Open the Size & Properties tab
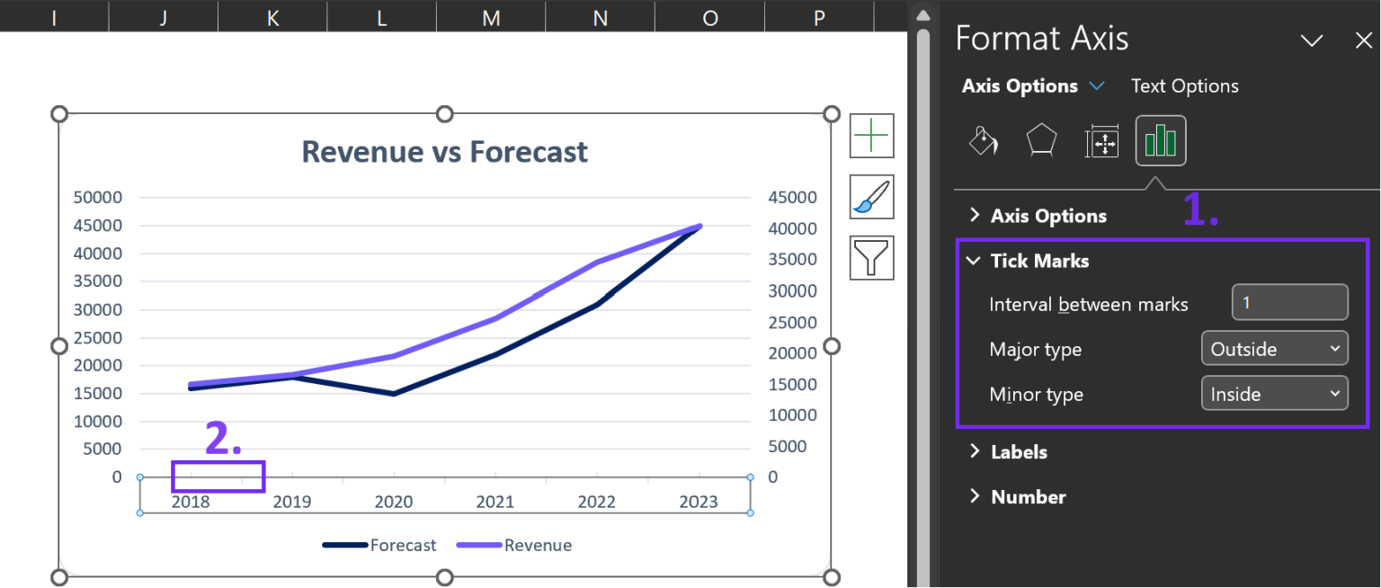 (1100, 141)
